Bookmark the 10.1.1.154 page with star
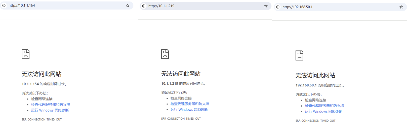 click(128, 6)
